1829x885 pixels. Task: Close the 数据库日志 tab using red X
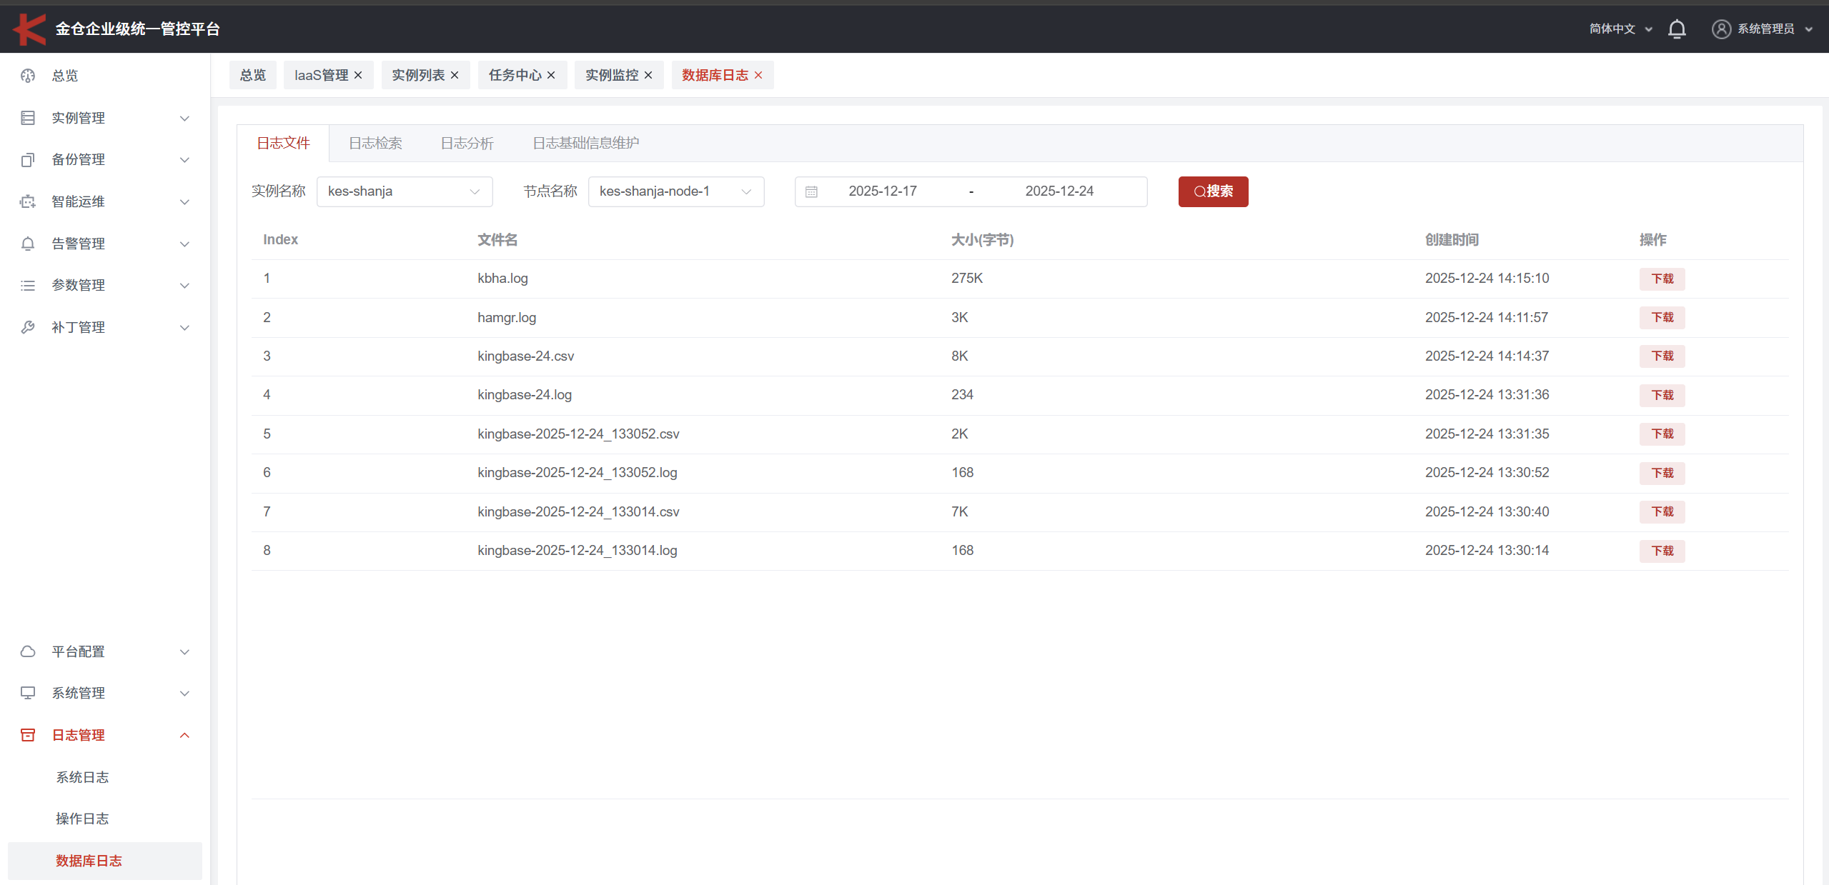point(758,75)
